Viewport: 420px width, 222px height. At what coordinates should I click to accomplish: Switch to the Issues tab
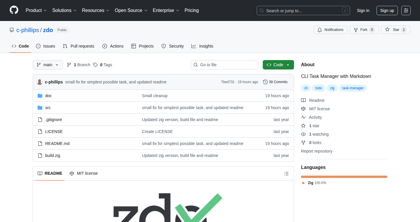pos(45,46)
